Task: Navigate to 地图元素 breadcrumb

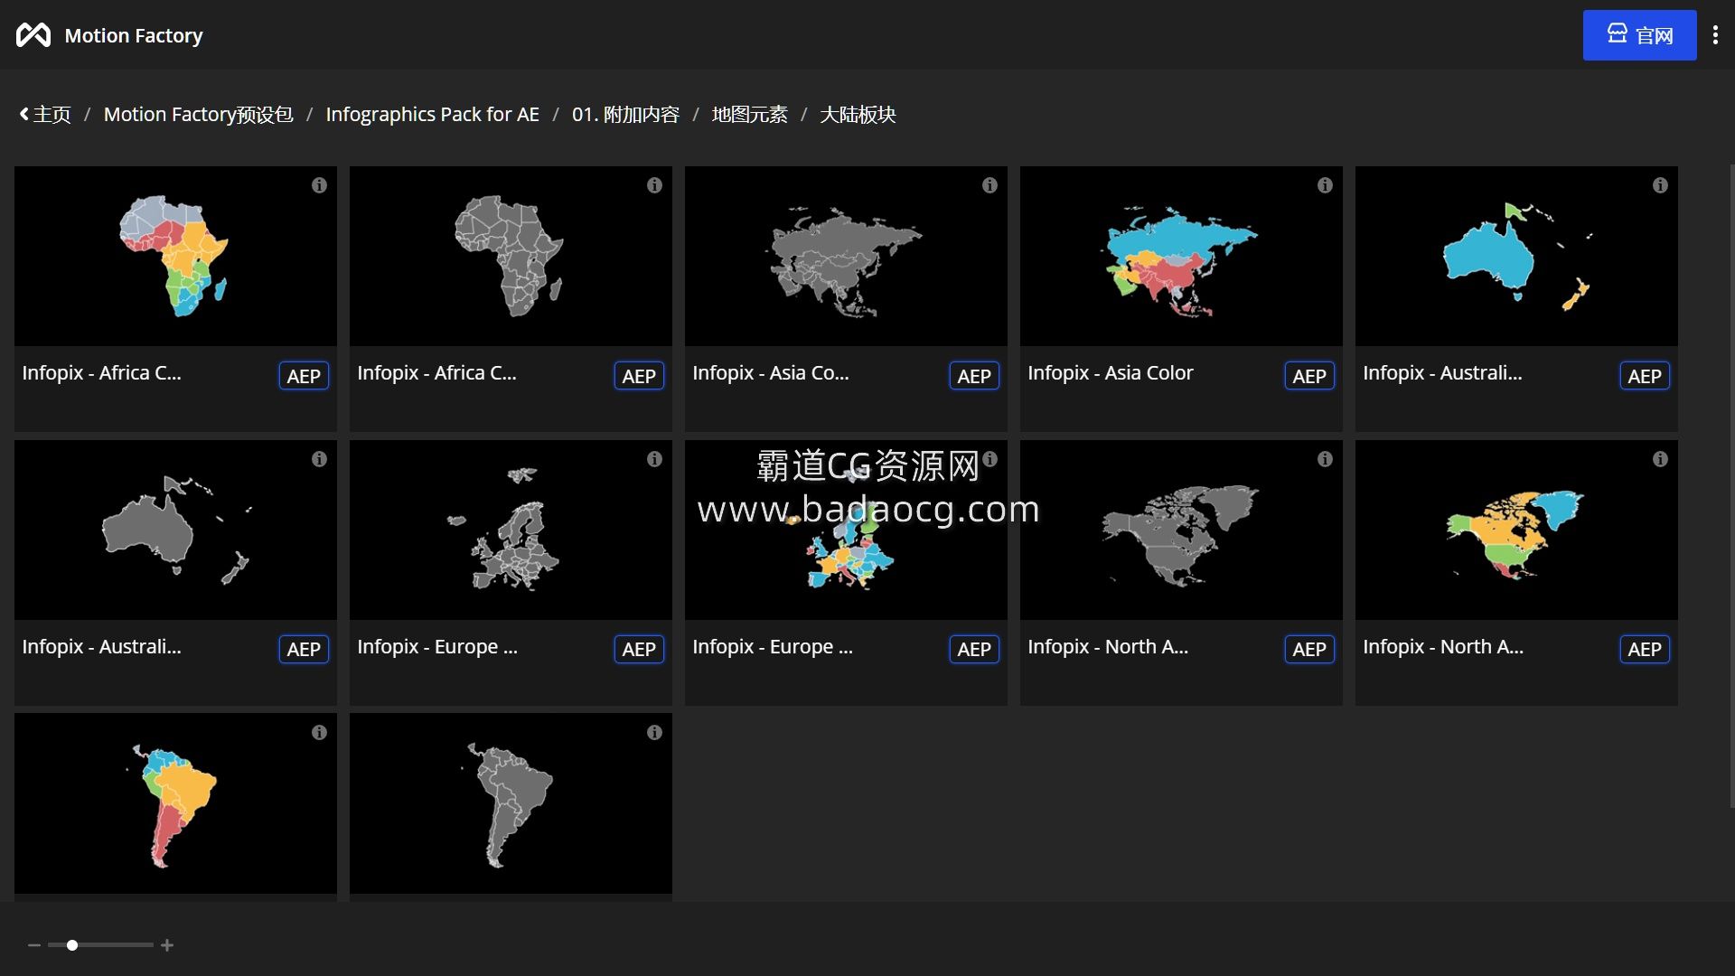Action: coord(749,115)
